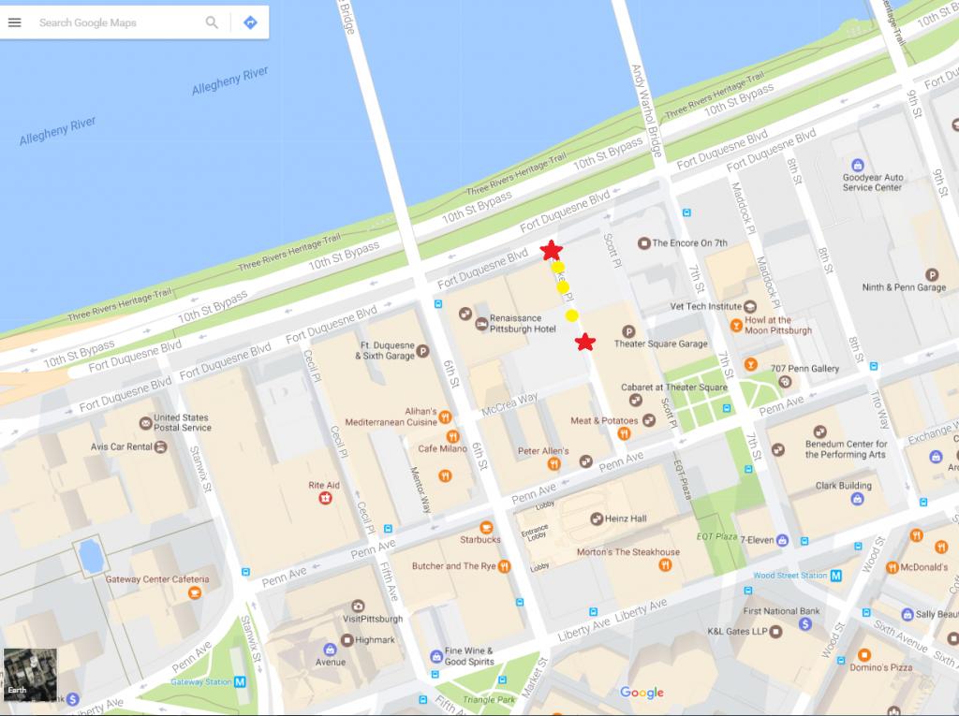Switch to Earth satellite view thumbnail
Viewport: 959px width, 716px height.
30,675
